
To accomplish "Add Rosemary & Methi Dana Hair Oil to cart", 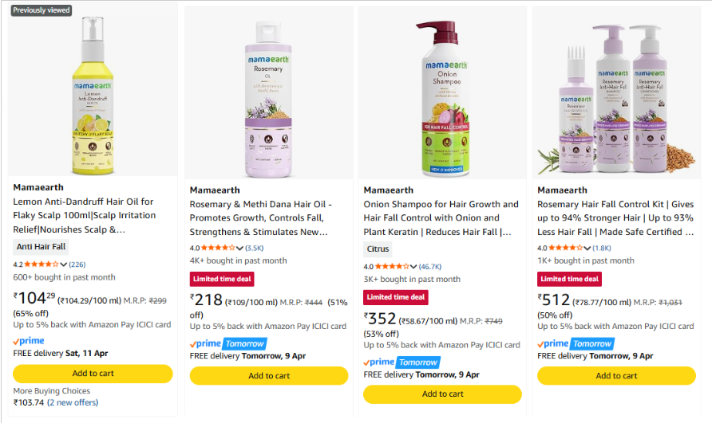I will (x=269, y=376).
